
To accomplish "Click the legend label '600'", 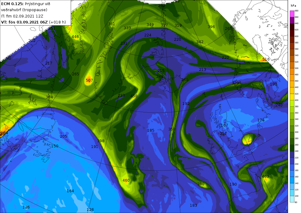I will click(x=296, y=36).
